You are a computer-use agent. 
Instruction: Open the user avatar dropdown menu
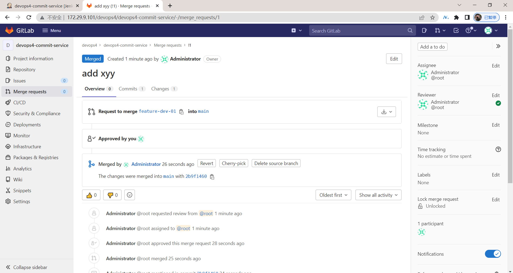click(x=491, y=30)
